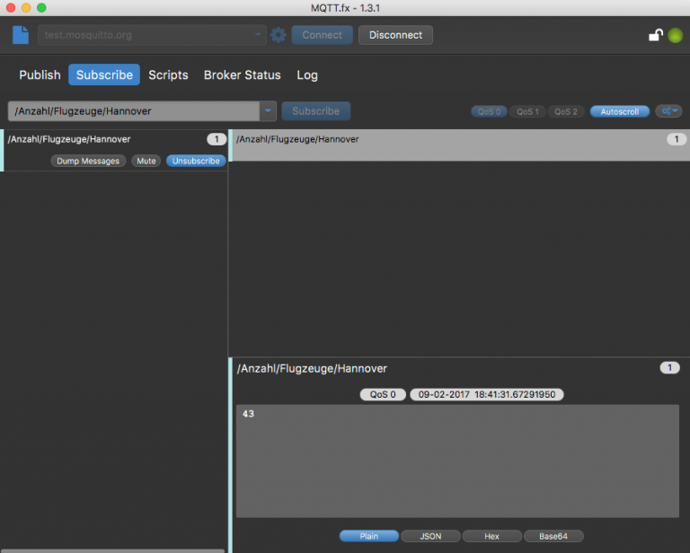
Task: Select QoS 2 for subscription
Action: click(565, 111)
